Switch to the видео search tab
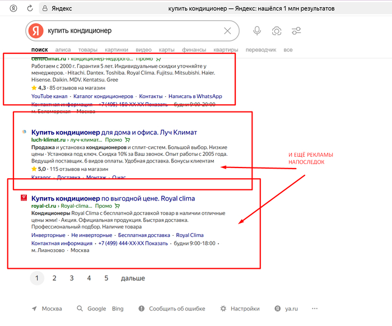Image resolution: width=392 pixels, height=326 pixels. coord(143,50)
